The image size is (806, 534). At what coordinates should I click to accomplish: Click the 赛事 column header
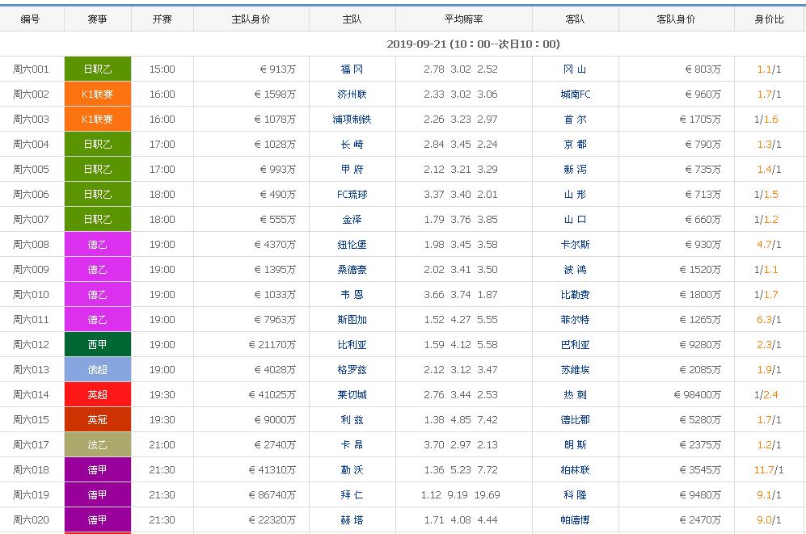(x=98, y=19)
